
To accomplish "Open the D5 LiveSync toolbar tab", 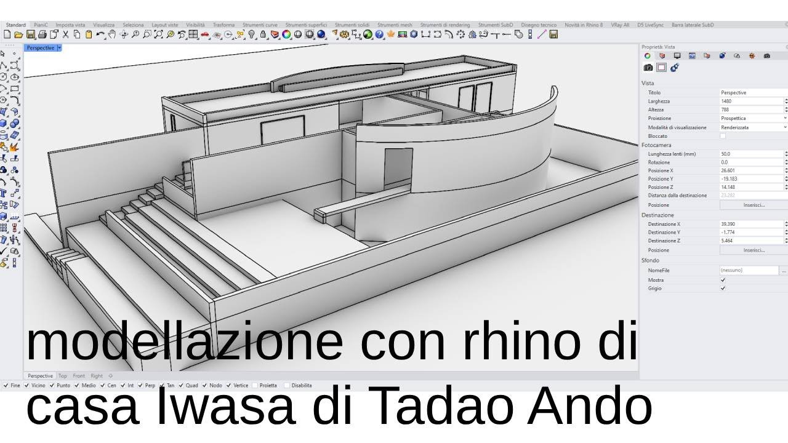I will click(651, 25).
